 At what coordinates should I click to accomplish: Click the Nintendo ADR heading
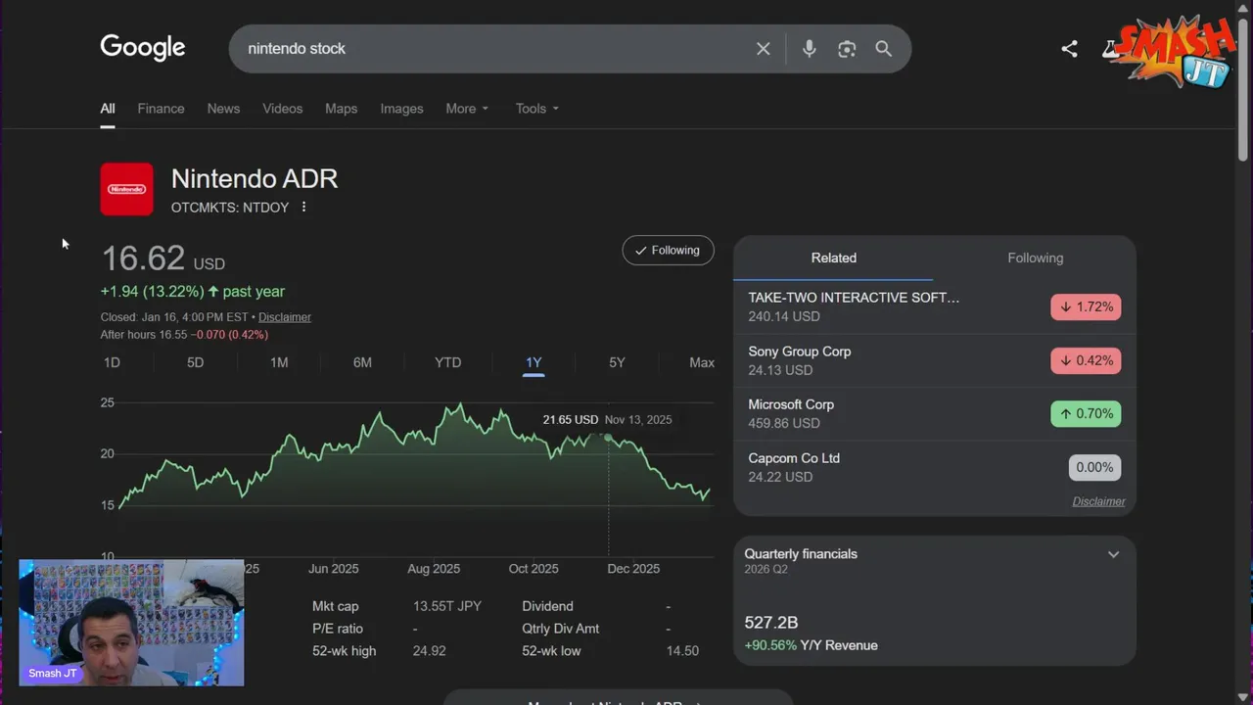(x=255, y=179)
